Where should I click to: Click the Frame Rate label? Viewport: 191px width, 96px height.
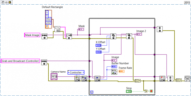coord(125,68)
